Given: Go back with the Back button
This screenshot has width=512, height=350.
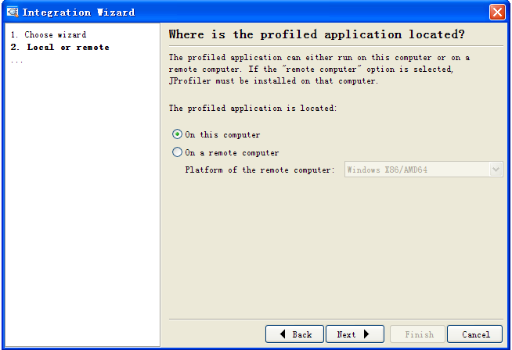Looking at the screenshot, I should 294,334.
